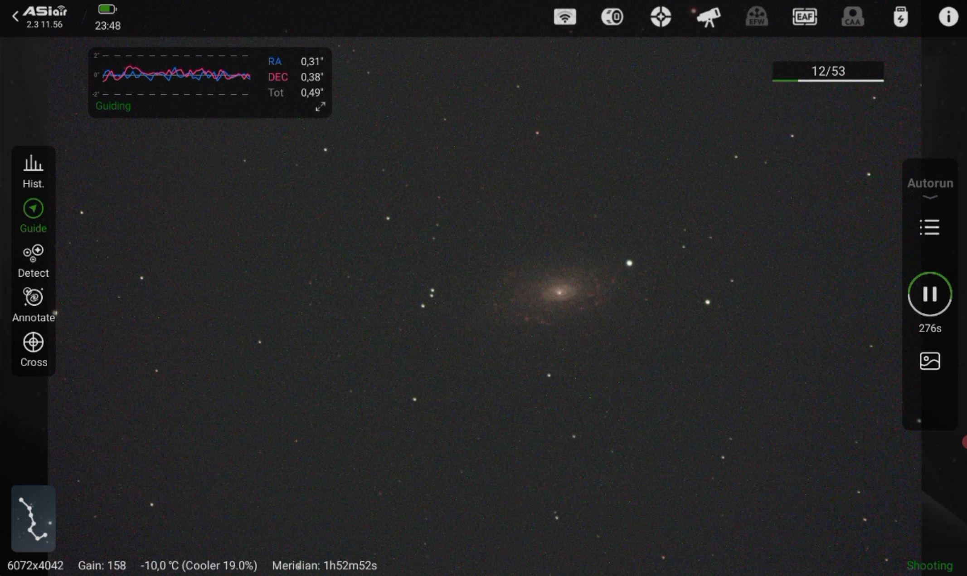Open the telescope mount settings icon
The height and width of the screenshot is (576, 967).
click(x=709, y=17)
